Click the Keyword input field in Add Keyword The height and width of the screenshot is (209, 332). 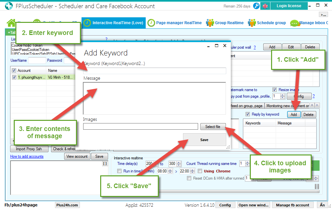pyautogui.click(x=155, y=71)
